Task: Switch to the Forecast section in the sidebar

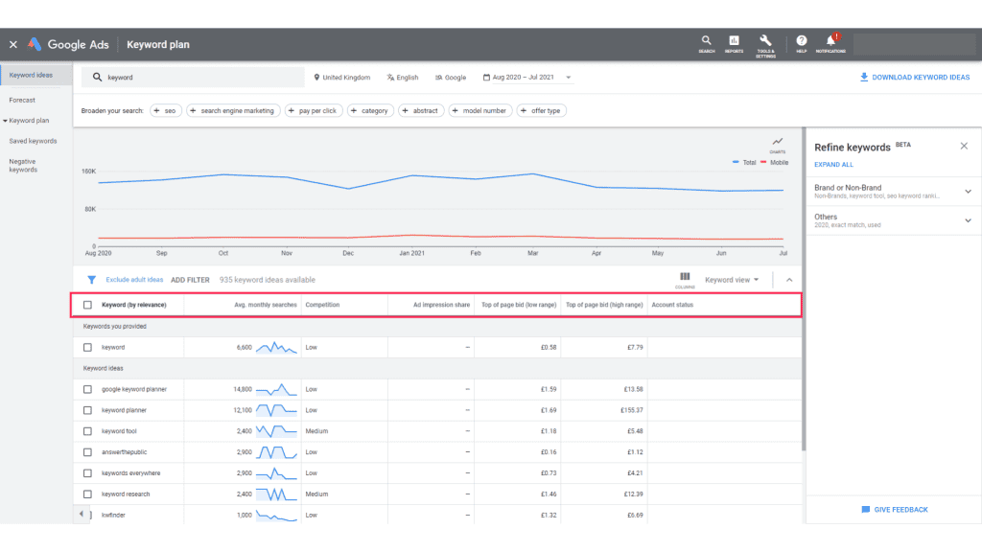Action: (22, 99)
